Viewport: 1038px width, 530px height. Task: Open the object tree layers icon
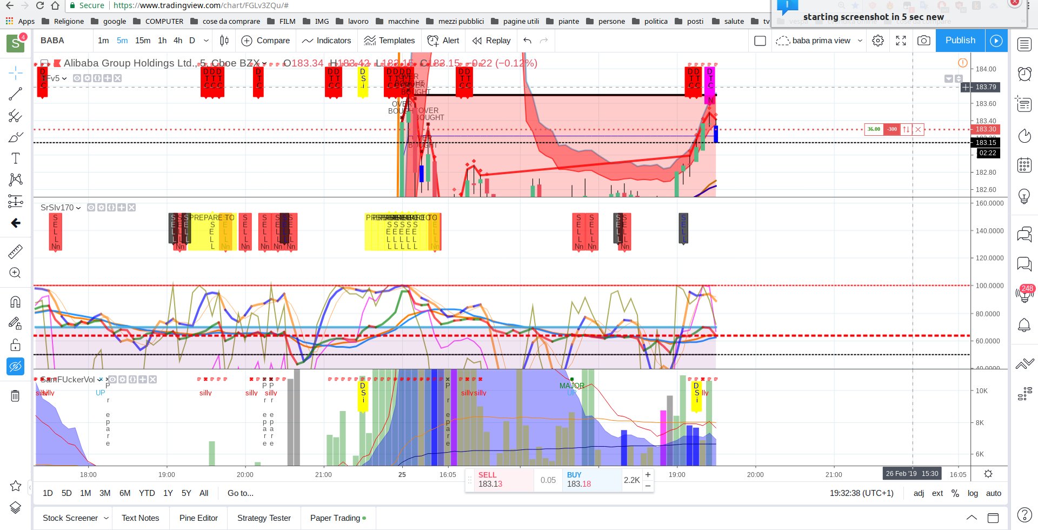16,507
